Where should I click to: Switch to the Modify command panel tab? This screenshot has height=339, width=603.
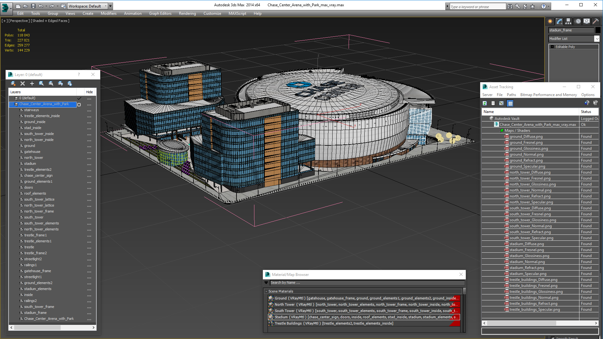pyautogui.click(x=559, y=21)
